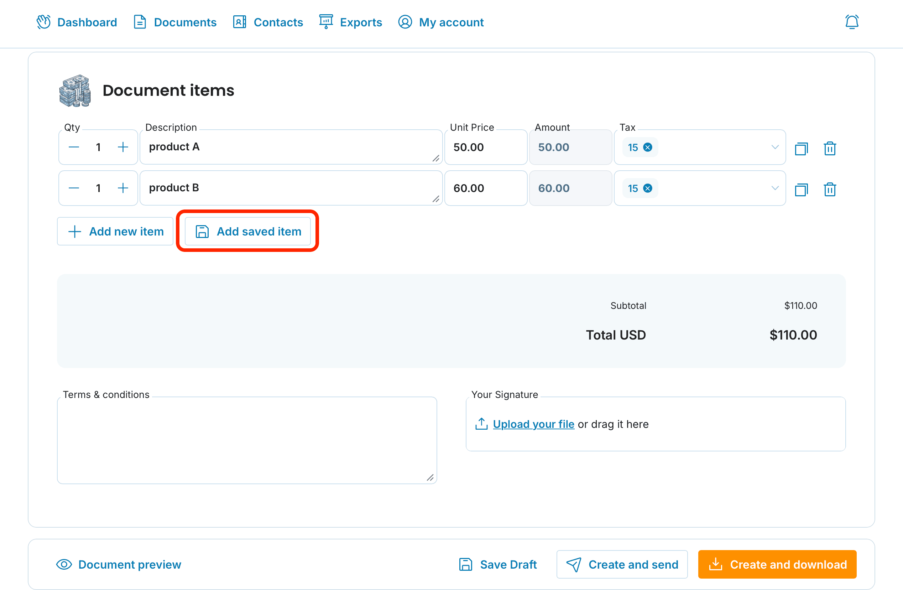Decrease quantity of product B
903x590 pixels.
[74, 188]
